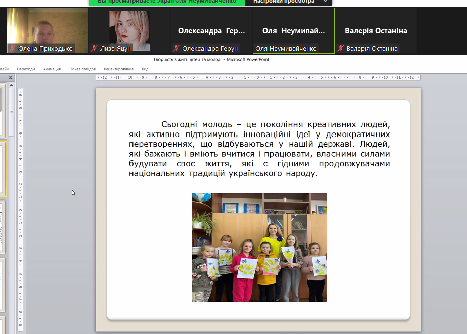Close the slide thumbnails pane with X

[x=11, y=77]
